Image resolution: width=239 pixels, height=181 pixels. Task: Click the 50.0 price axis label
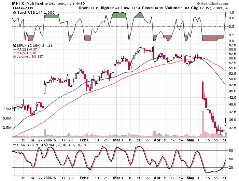[233, 79]
